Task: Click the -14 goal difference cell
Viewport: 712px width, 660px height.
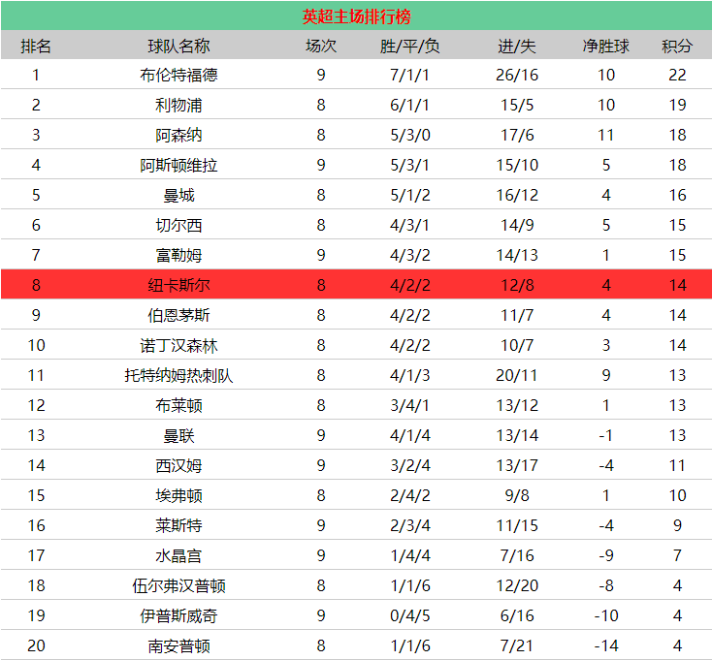Action: pos(605,645)
